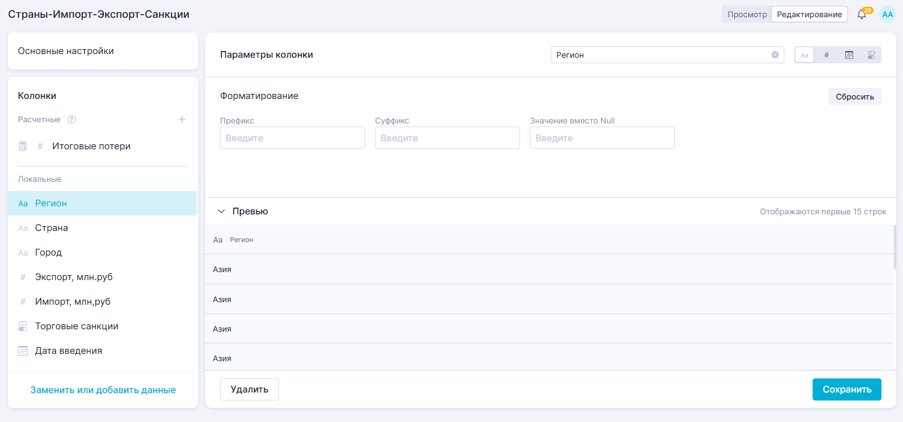Switch to Редактирование mode
Viewport: 903px width, 422px height.
point(809,14)
